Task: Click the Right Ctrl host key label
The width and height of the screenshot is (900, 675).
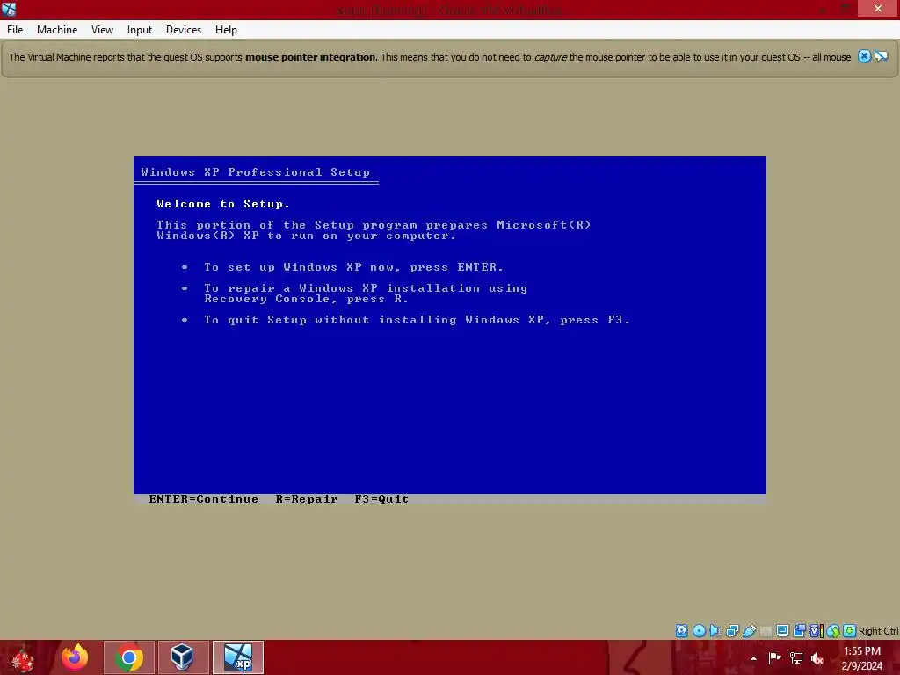Action: 879,631
